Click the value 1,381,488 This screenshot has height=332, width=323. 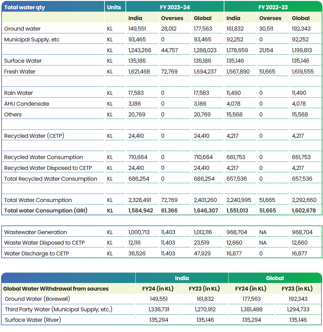pyautogui.click(x=251, y=309)
